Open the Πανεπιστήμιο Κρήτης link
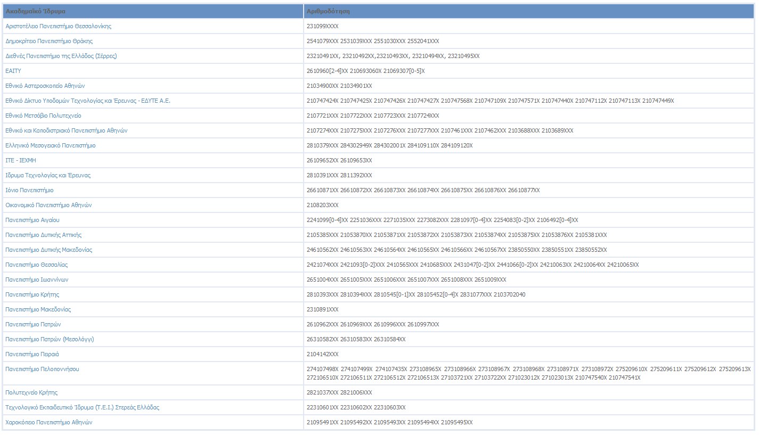Viewport: 759px width, 435px height. pos(32,294)
